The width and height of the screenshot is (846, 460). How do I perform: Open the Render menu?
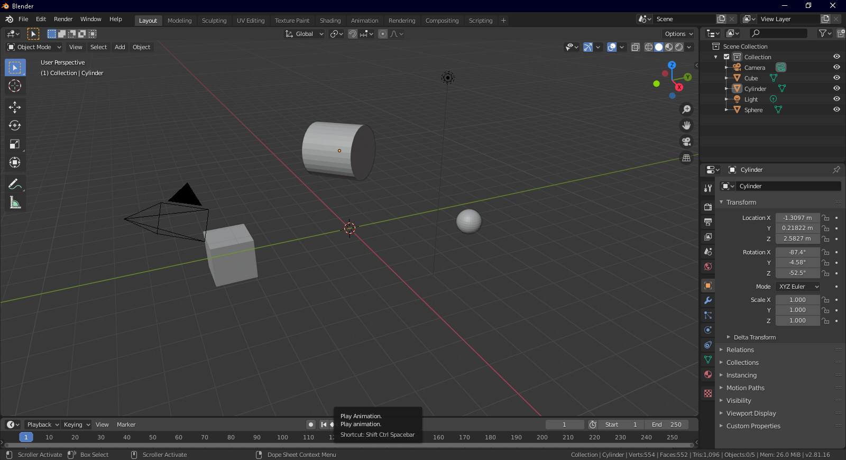coord(63,19)
